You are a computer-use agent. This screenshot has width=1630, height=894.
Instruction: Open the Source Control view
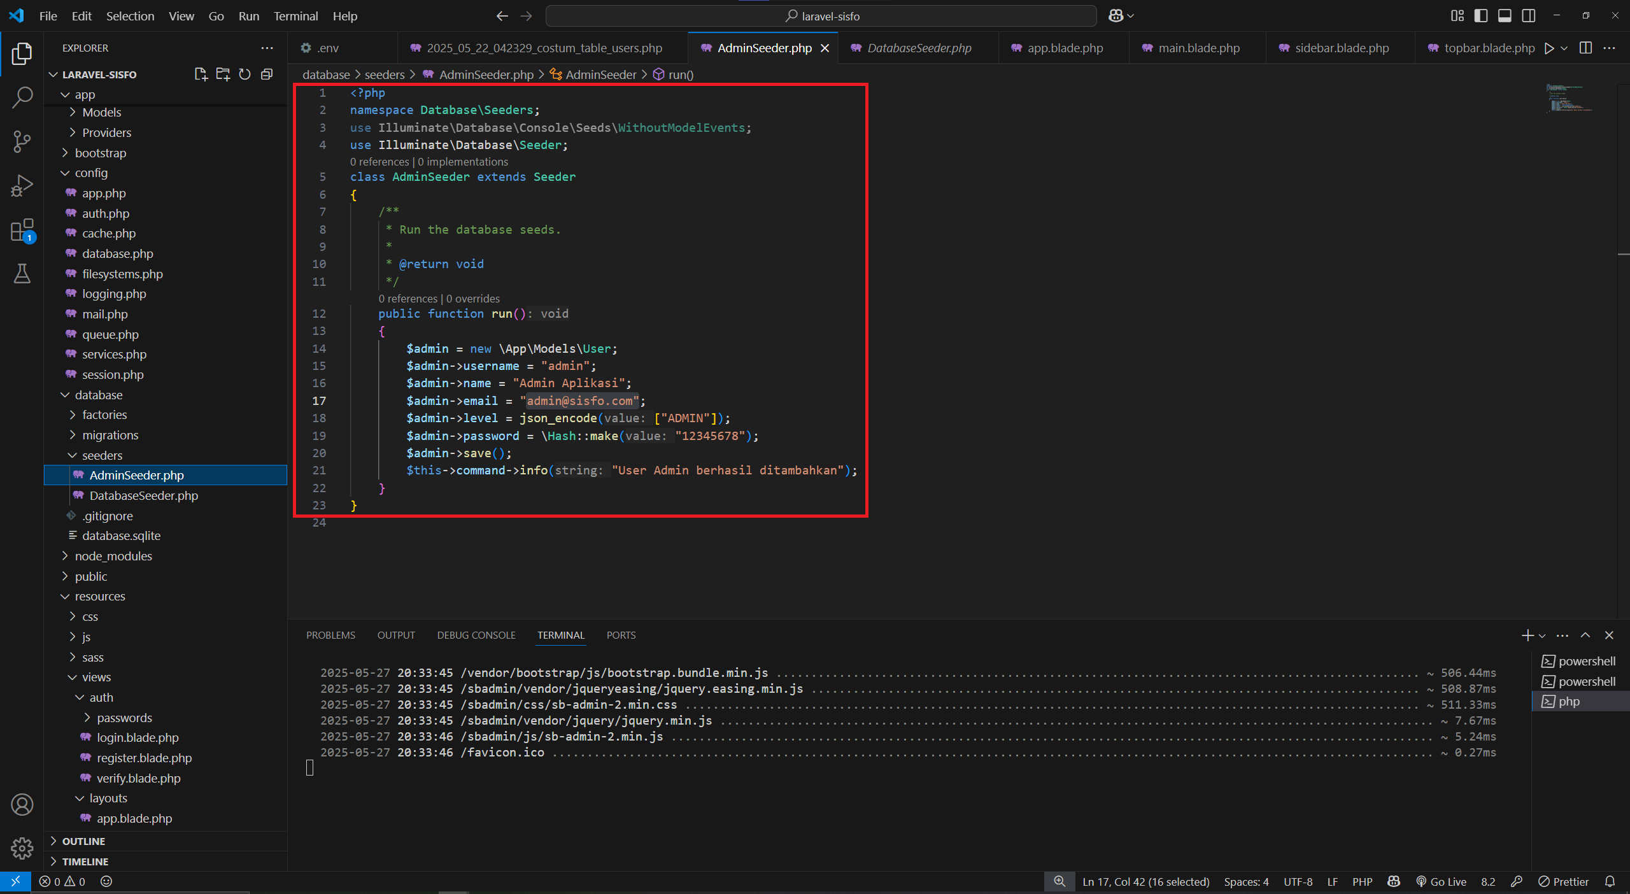click(22, 141)
